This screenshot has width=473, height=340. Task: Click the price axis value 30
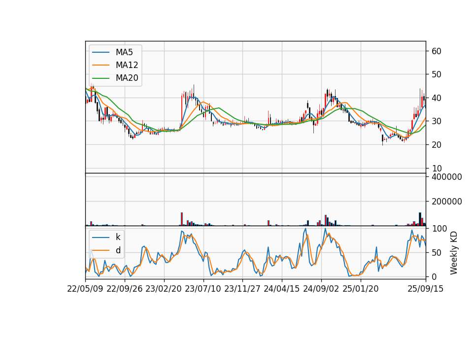[437, 121]
